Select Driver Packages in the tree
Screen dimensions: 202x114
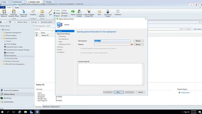point(11,44)
